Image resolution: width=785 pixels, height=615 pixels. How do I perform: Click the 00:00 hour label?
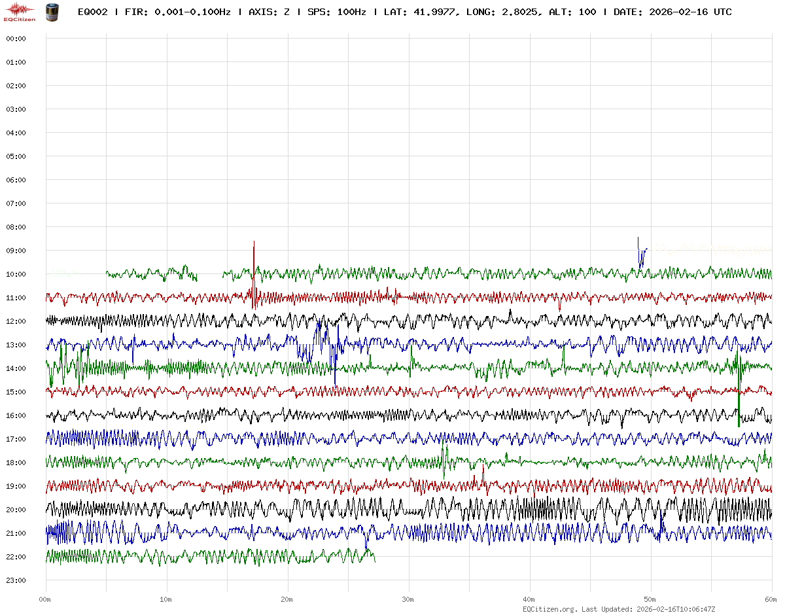tap(16, 39)
